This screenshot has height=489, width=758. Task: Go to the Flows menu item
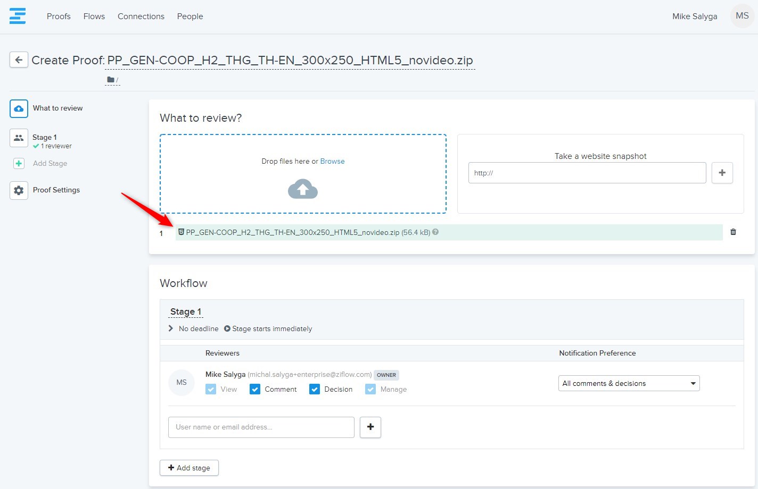click(x=94, y=16)
